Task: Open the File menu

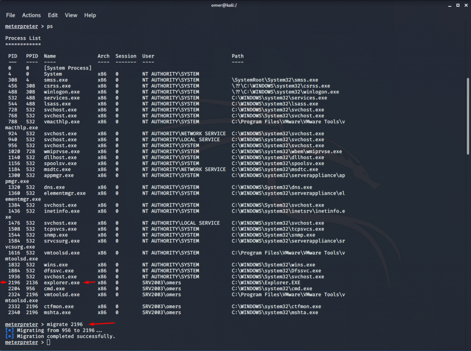Action: tap(10, 15)
